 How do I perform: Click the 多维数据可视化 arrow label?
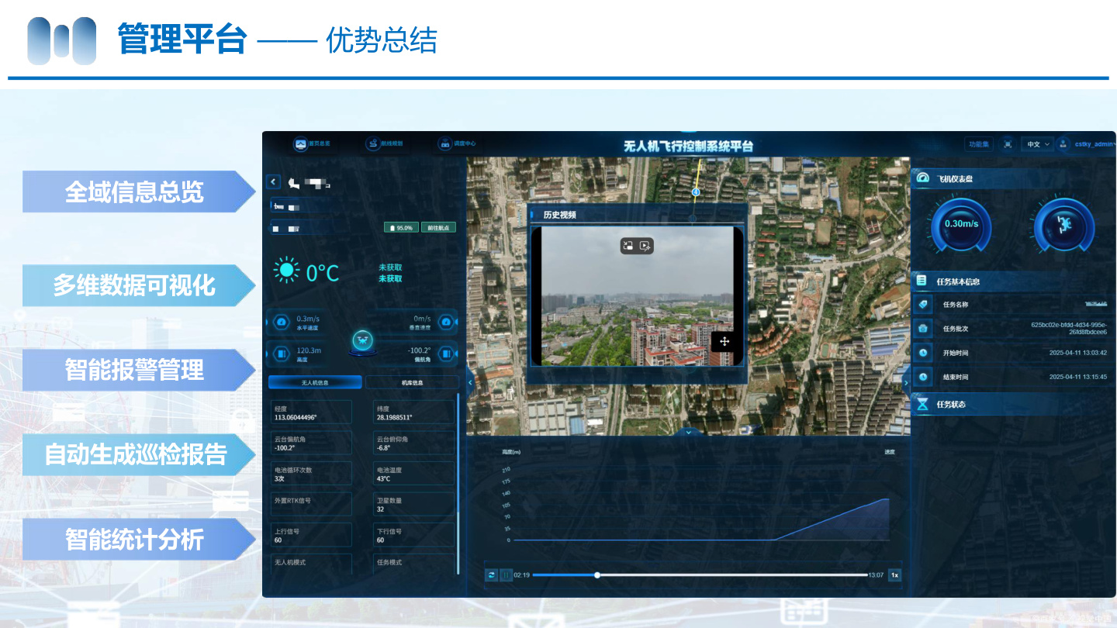pyautogui.click(x=138, y=285)
